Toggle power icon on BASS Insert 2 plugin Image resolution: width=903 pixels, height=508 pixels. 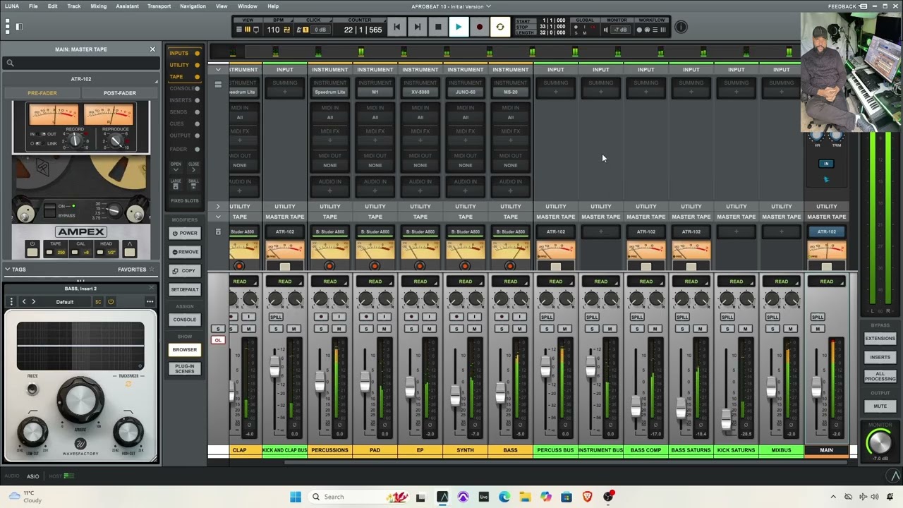pos(111,301)
